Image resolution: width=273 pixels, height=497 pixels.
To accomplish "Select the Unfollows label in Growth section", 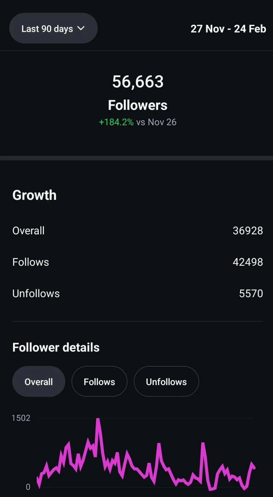I will (36, 293).
